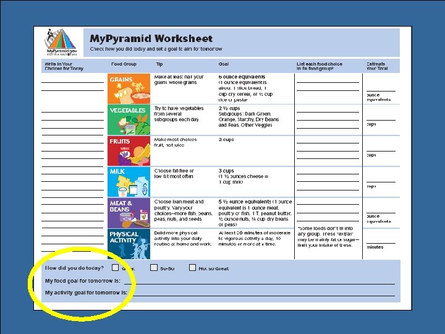Click the 'Food Group' column header
This screenshot has height=334, width=445.
pyautogui.click(x=124, y=64)
